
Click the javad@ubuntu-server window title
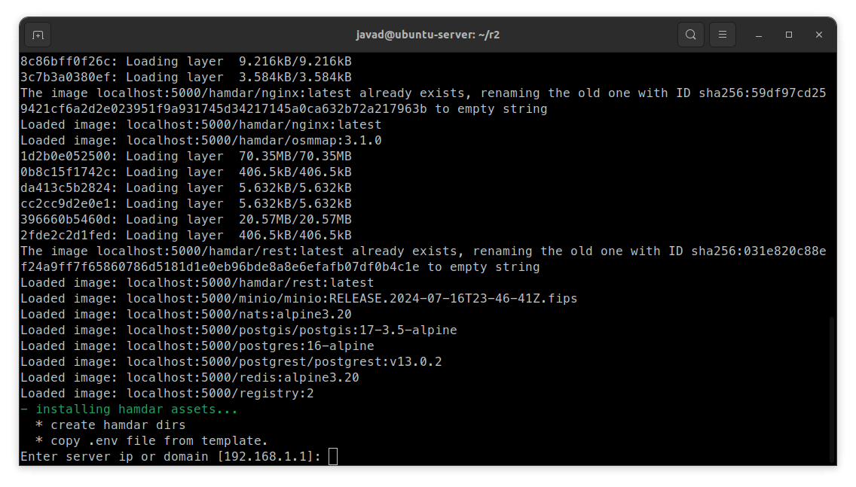pos(427,35)
